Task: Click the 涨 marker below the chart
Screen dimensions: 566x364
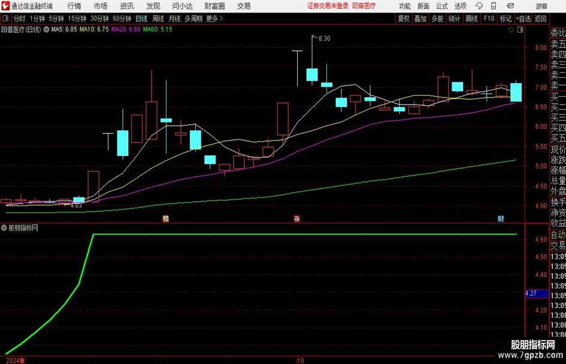Action: 297,218
